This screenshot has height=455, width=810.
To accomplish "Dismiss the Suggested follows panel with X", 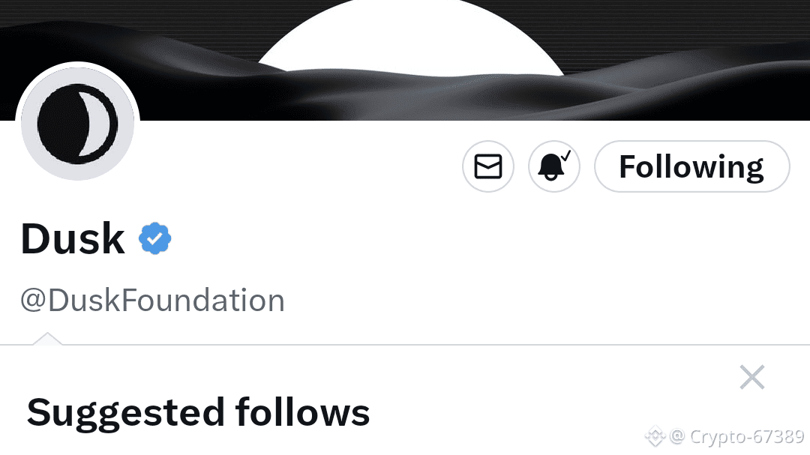I will [751, 377].
